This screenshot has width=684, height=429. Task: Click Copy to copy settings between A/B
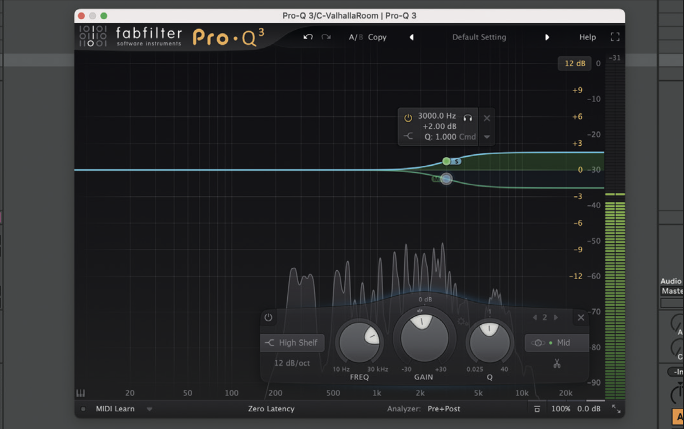(377, 36)
